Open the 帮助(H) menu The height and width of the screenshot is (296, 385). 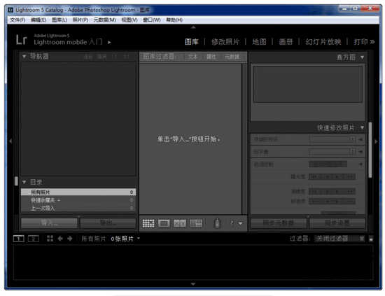click(x=174, y=20)
